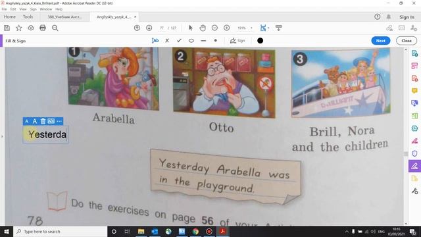Click the Windows Start button
Screen dimensions: 421x237
click(7, 231)
